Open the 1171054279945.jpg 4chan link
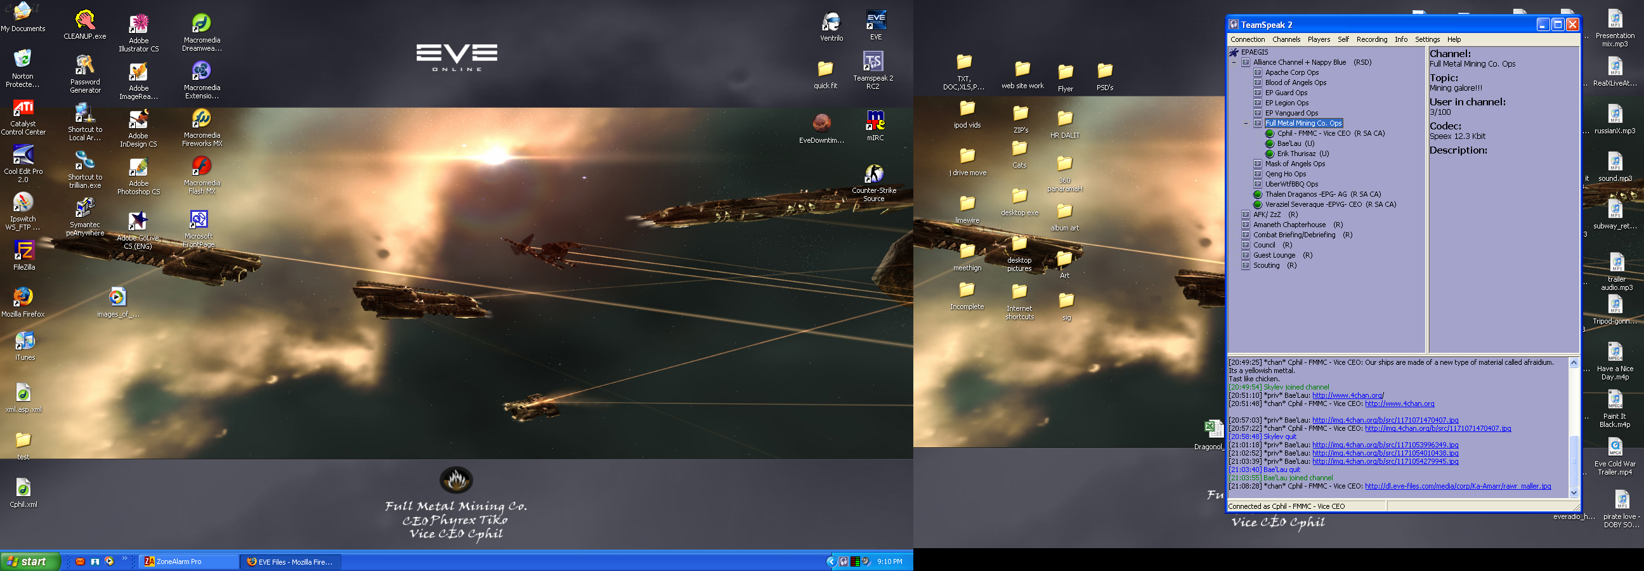Screen dimensions: 1644x571 click(1385, 462)
